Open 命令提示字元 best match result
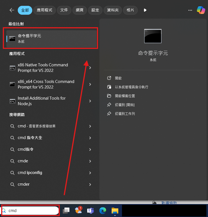This screenshot has width=208, height=217. [x=52, y=39]
